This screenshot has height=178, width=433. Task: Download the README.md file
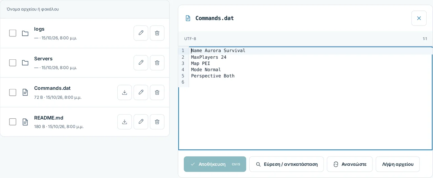click(124, 122)
